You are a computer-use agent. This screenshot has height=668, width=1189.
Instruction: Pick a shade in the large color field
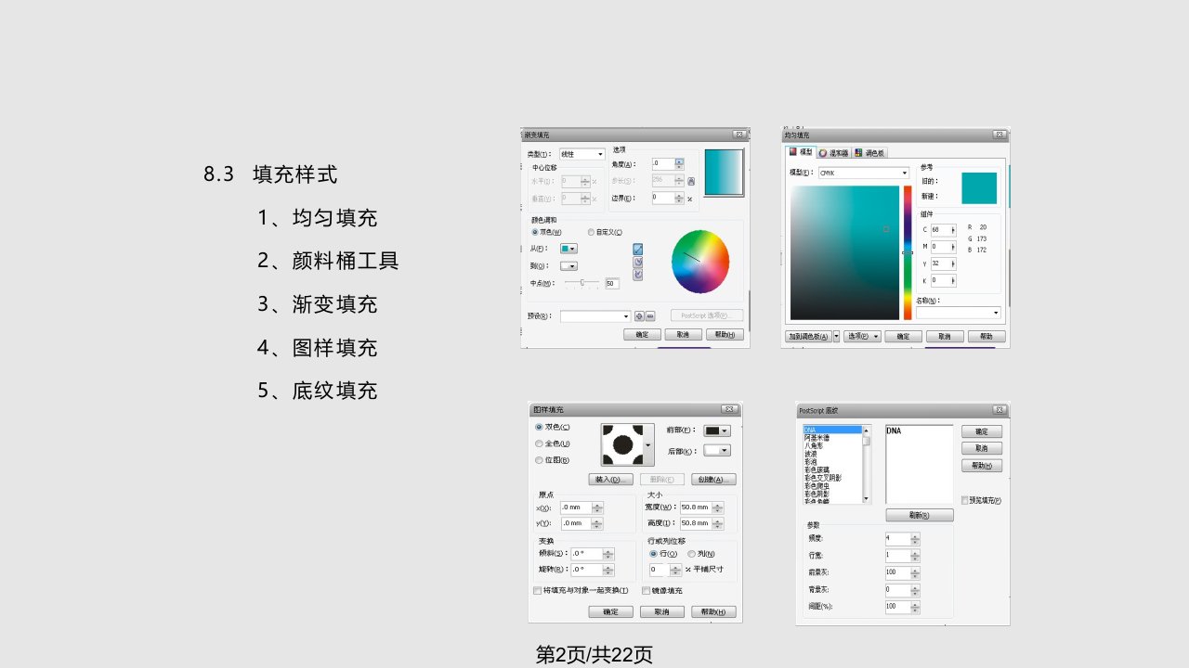(x=844, y=252)
